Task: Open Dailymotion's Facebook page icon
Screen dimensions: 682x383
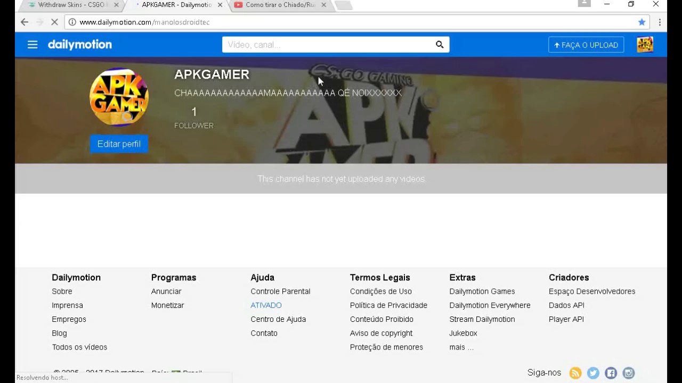Action: tap(611, 373)
